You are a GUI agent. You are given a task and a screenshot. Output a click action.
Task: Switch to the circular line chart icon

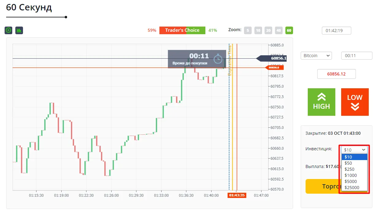9,30
